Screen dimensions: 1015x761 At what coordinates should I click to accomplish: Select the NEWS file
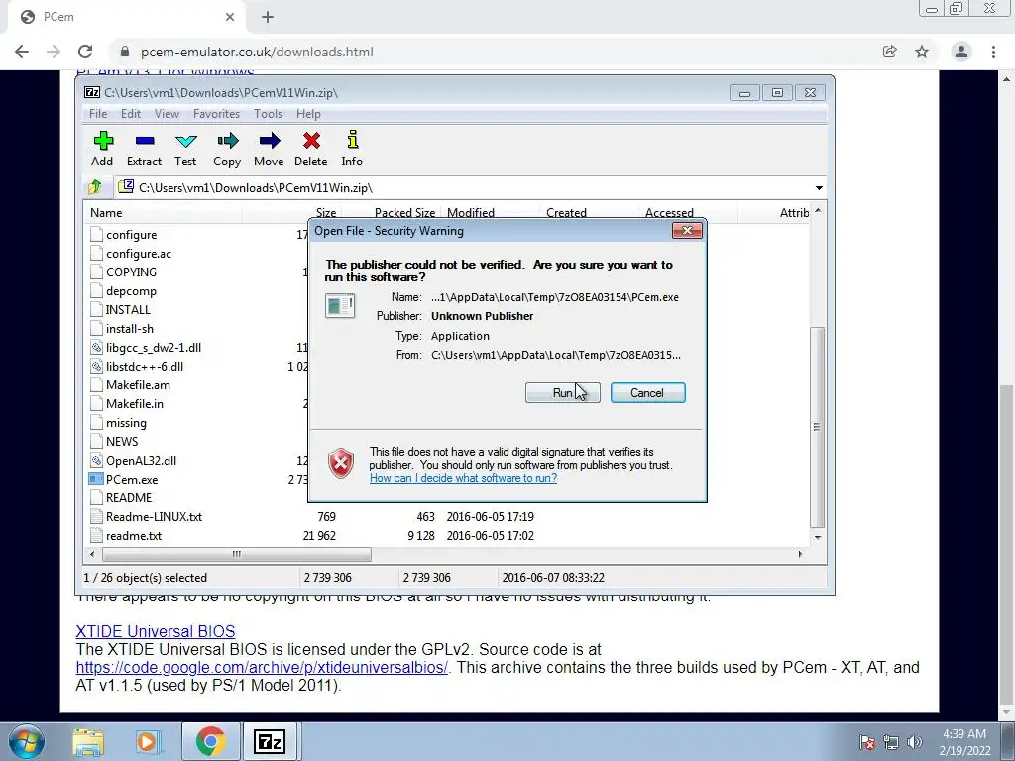[122, 441]
